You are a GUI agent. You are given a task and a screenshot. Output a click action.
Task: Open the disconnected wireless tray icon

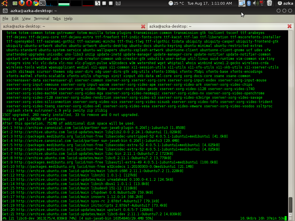[x=262, y=3]
